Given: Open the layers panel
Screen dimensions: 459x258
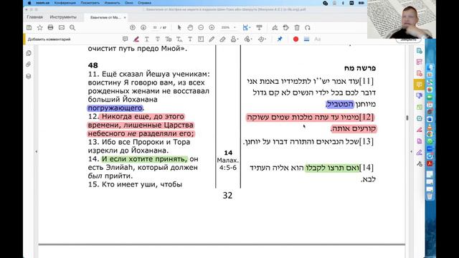Looking at the screenshot, I should (29, 77).
